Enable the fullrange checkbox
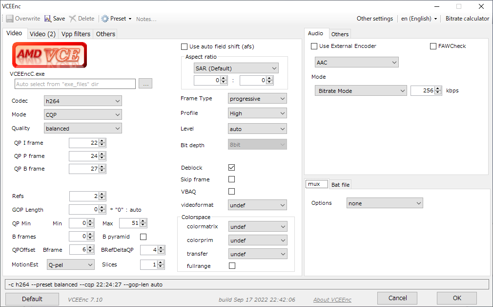The height and width of the screenshot is (307, 493). click(232, 266)
